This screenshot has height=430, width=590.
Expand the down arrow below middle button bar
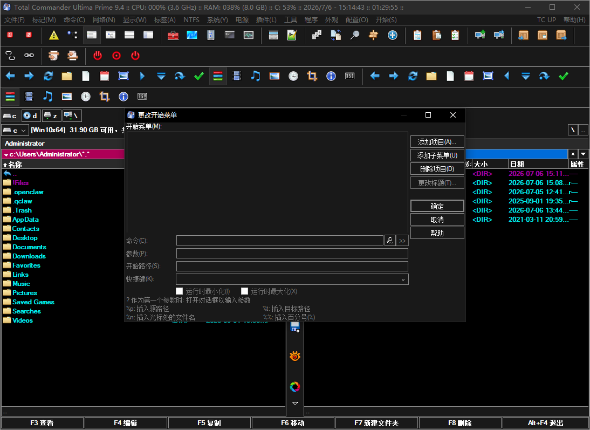click(295, 403)
